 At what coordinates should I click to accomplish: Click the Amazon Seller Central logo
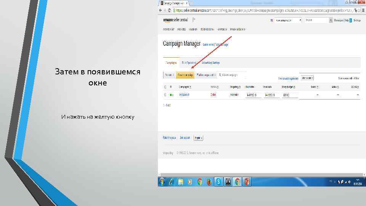[x=175, y=20]
